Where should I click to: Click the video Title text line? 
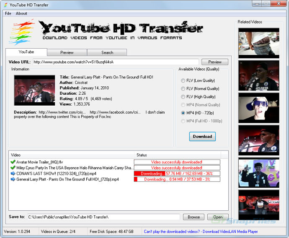click(x=106, y=77)
